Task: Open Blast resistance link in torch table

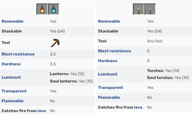Action: coord(114,51)
